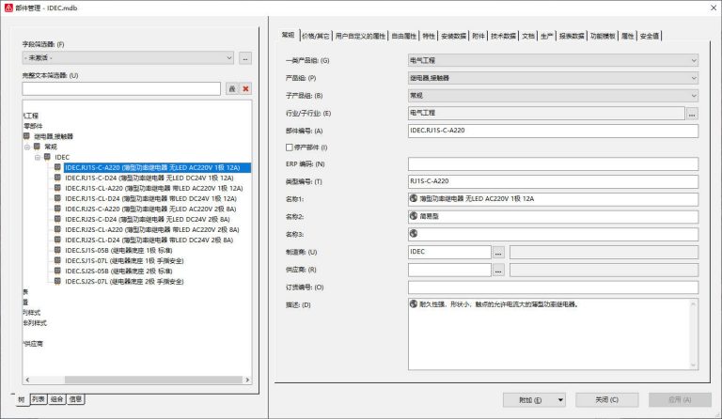722x419 pixels.
Task: Click the 描述 box scroll-down arrow
Action: tap(694, 365)
